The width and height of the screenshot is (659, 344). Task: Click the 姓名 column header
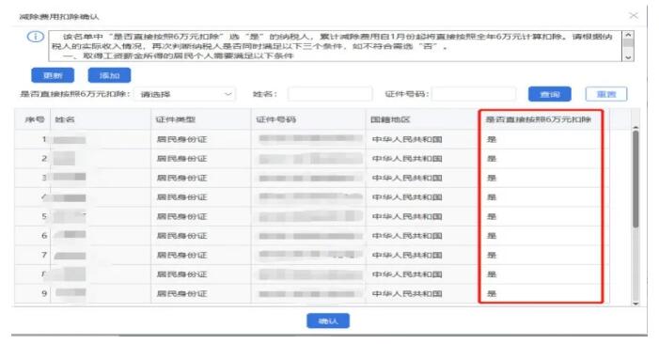coord(101,119)
